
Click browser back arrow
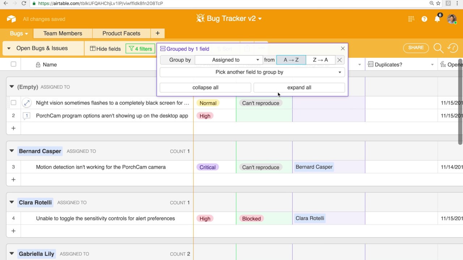(5, 3)
